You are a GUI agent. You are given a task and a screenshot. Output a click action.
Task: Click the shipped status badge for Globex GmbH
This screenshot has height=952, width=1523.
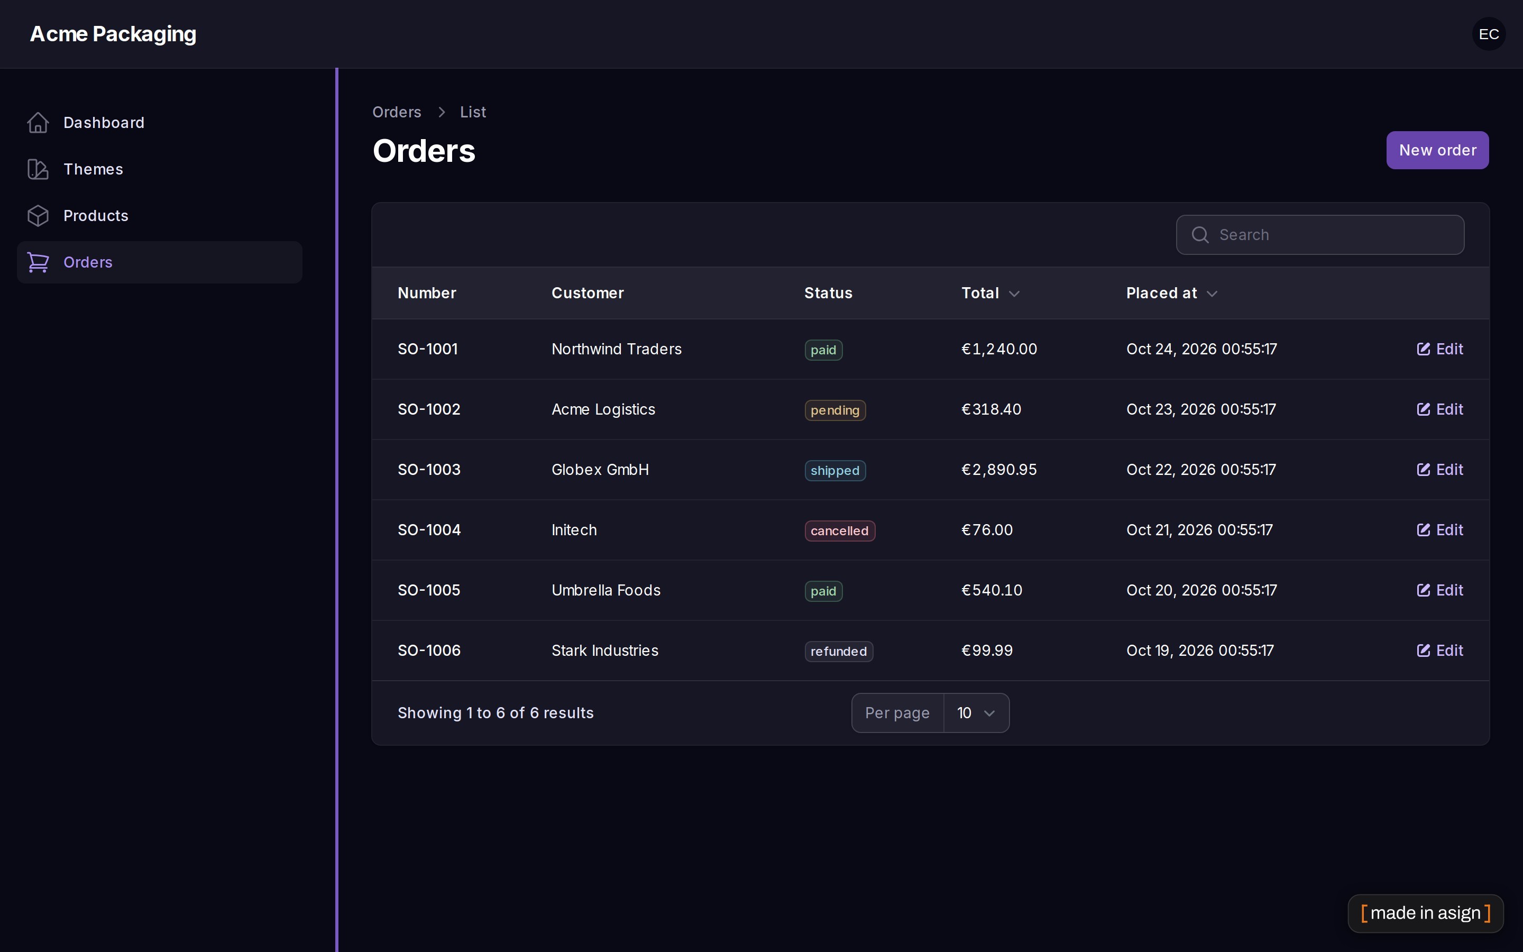click(x=835, y=471)
